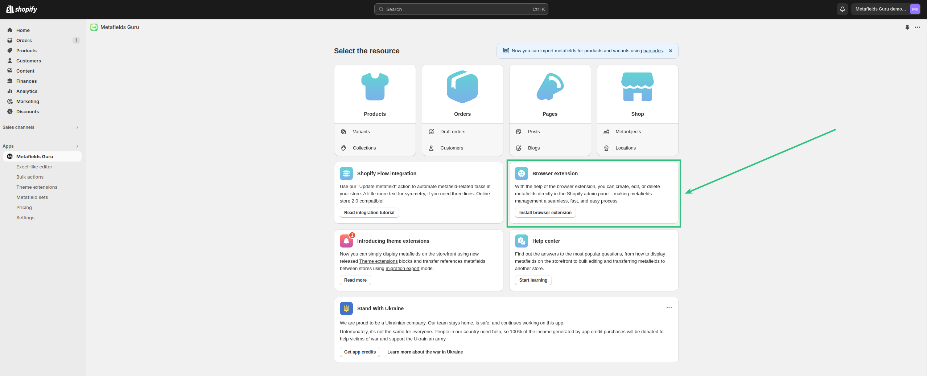Open Content in the sidebar
This screenshot has height=376, width=927.
point(42,71)
